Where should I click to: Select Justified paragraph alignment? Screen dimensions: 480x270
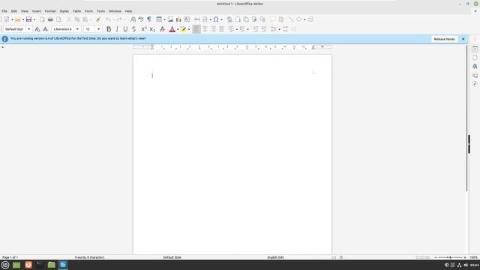[221, 29]
